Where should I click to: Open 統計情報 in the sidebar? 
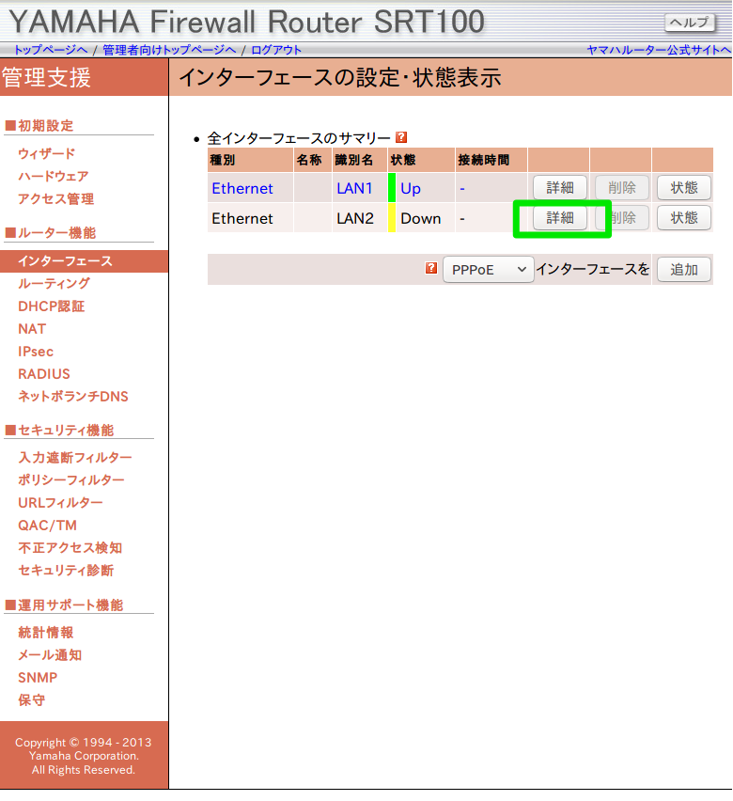[45, 633]
